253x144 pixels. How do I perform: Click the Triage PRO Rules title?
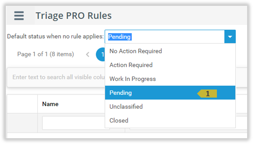click(74, 16)
